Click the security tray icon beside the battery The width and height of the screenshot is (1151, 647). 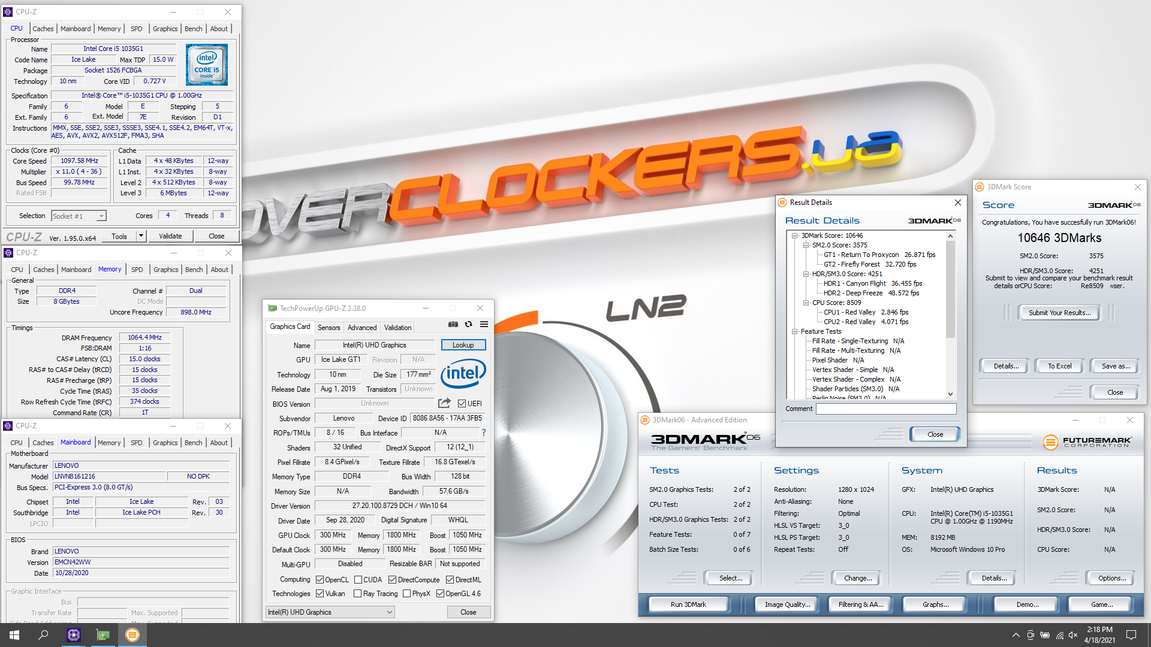pos(1031,635)
